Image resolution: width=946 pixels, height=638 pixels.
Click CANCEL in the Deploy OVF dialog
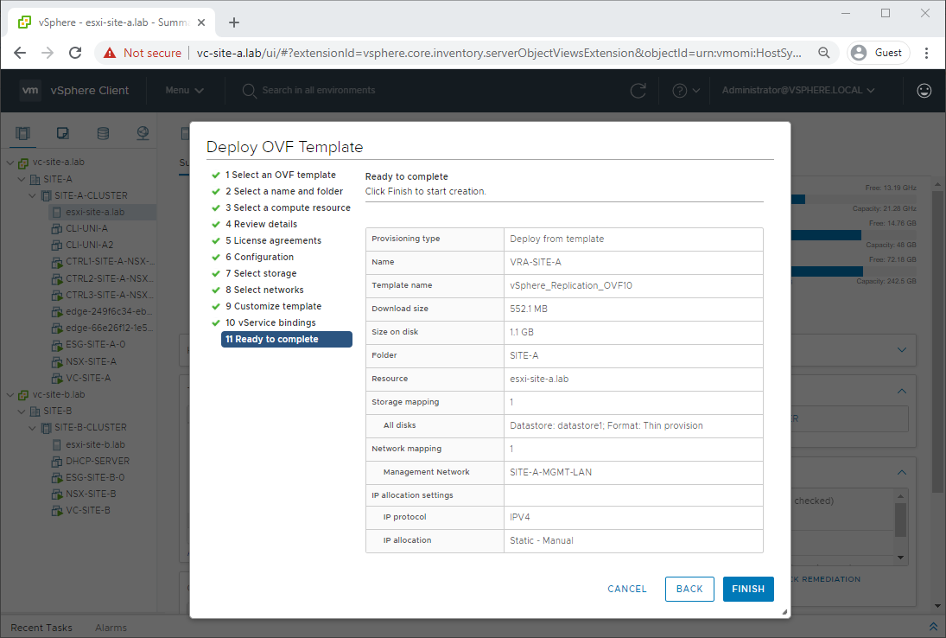[627, 589]
